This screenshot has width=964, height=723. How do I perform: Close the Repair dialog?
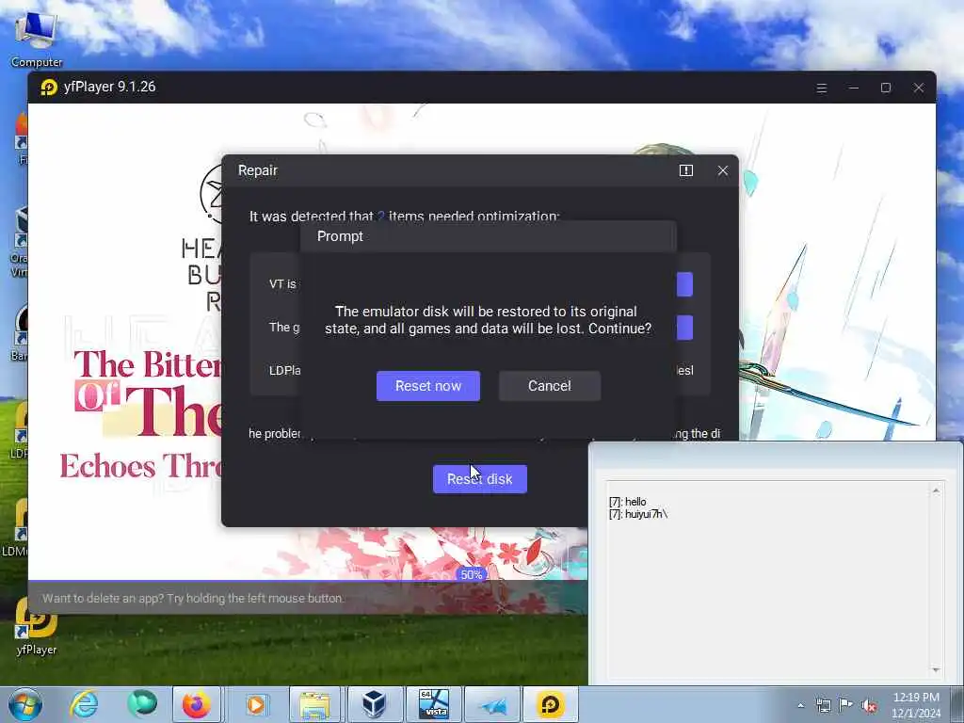point(723,171)
